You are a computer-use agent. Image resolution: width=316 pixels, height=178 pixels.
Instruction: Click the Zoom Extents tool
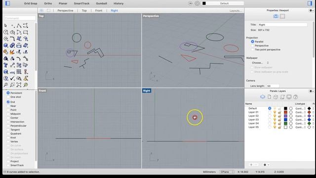click(19, 85)
